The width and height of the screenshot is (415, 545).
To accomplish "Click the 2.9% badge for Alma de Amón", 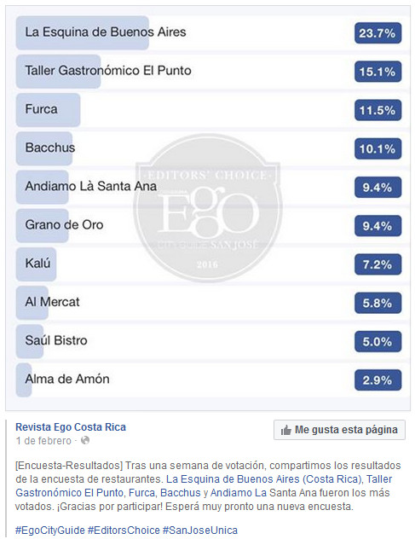I will [378, 380].
